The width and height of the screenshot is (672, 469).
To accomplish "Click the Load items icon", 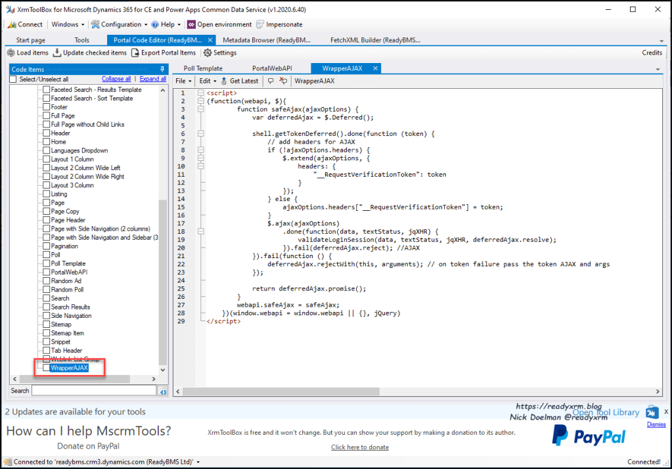I will tap(11, 53).
